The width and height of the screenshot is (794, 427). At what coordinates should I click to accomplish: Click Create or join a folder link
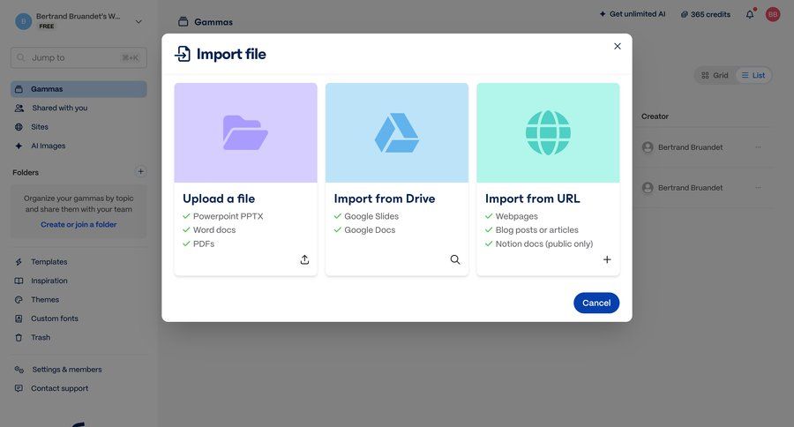[x=79, y=224]
